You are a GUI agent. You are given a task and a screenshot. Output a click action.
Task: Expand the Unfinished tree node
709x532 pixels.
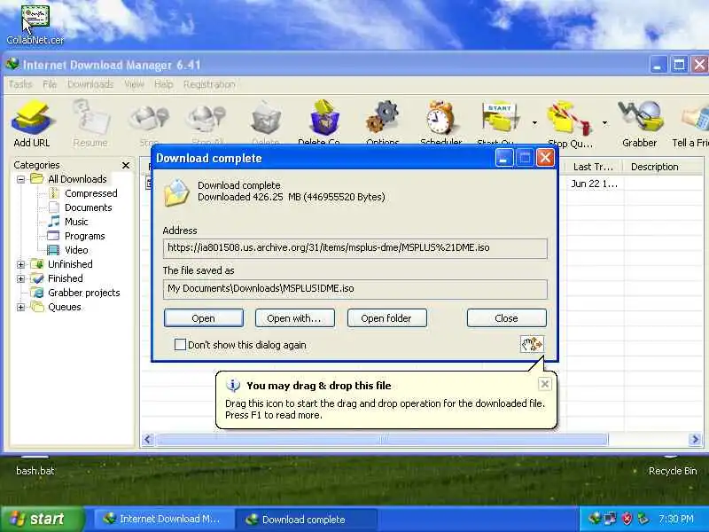20,264
